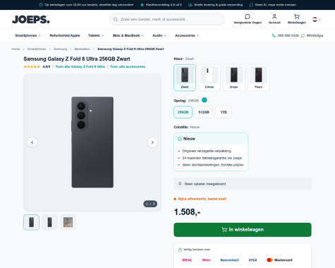Image resolution: width=335 pixels, height=268 pixels.
Task: Show the previous product image arrow
Action: coord(32,142)
